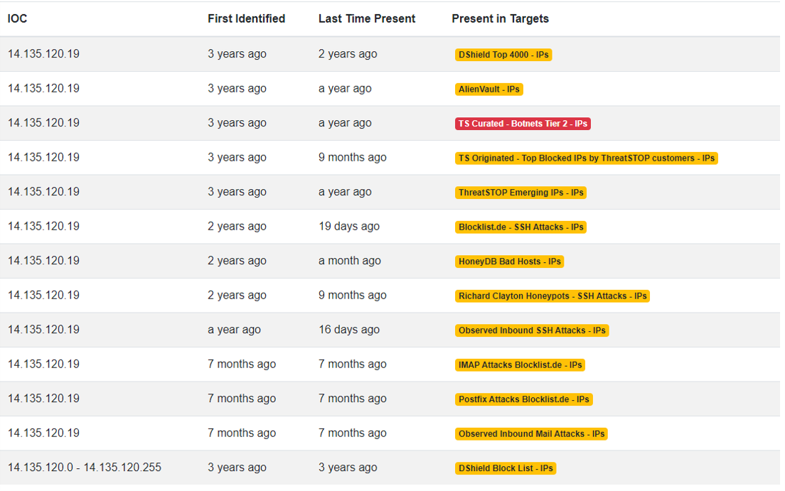The width and height of the screenshot is (785, 491).
Task: Select the ThreatSTOP Emerging IPs tag
Action: click(521, 193)
